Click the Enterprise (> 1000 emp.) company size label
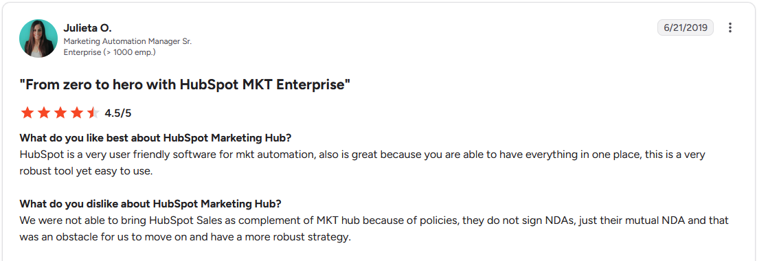757x261 pixels. [x=110, y=52]
